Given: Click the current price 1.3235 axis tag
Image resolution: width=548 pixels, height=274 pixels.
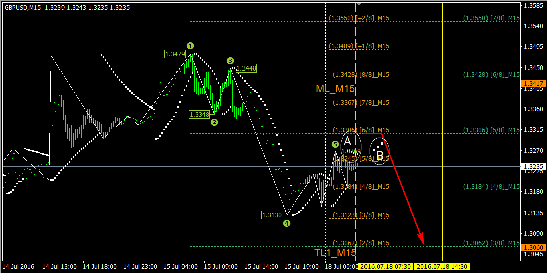Looking at the screenshot, I should point(533,167).
